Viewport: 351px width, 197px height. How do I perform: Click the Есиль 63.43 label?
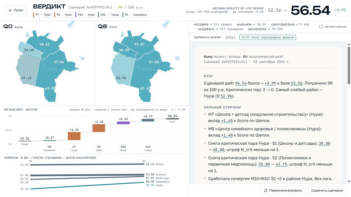click(155, 164)
